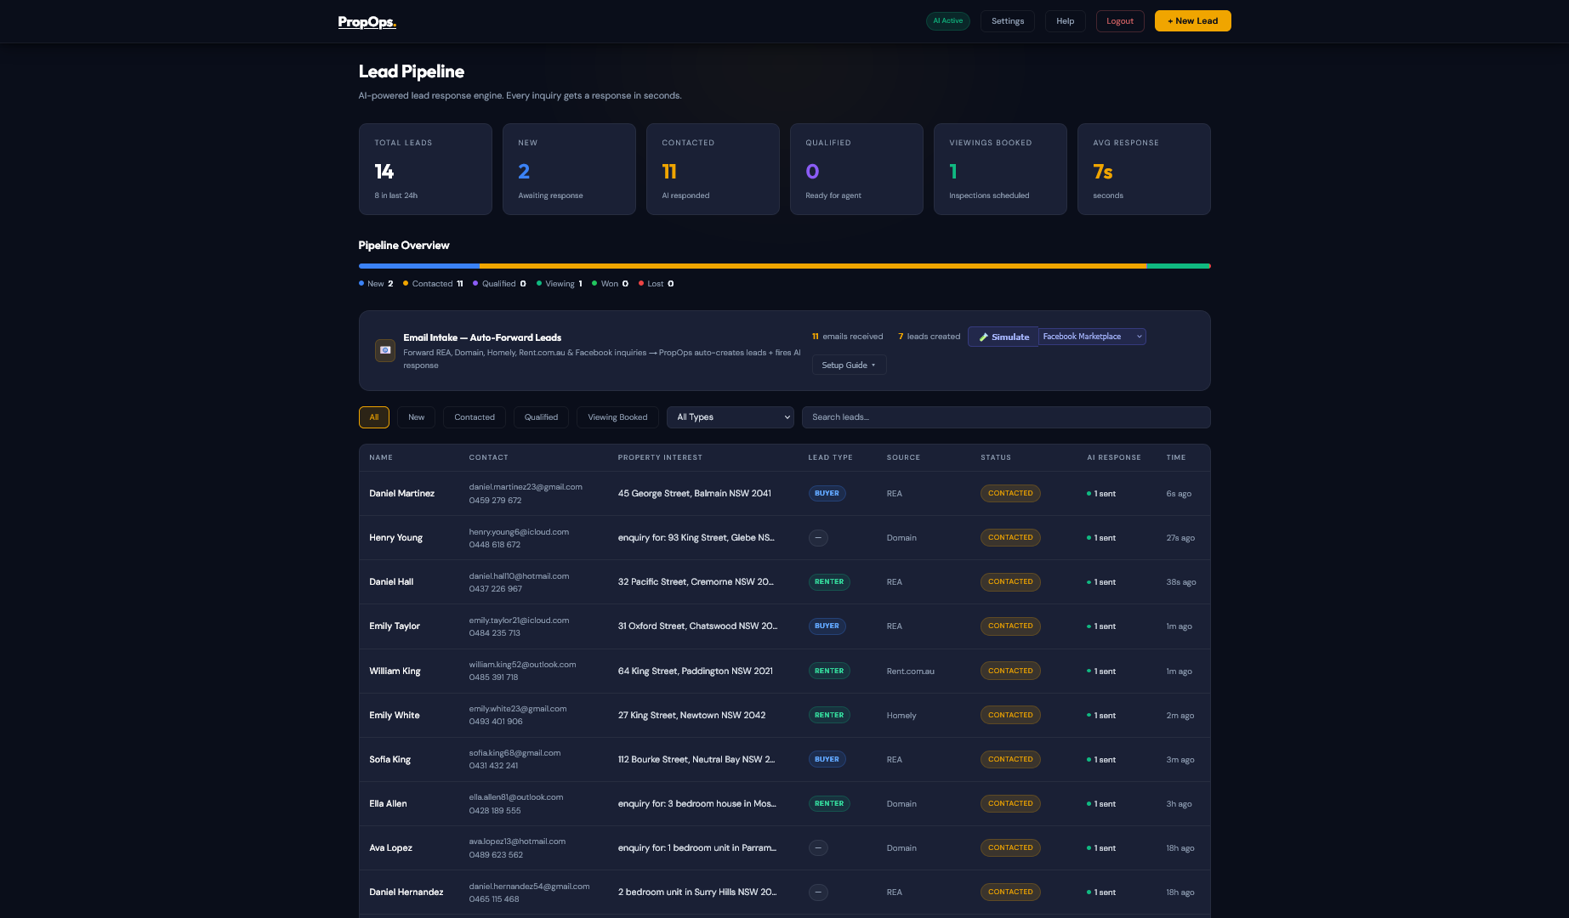The height and width of the screenshot is (918, 1569).
Task: Click the minus lead type badge for Henry Young
Action: point(818,537)
